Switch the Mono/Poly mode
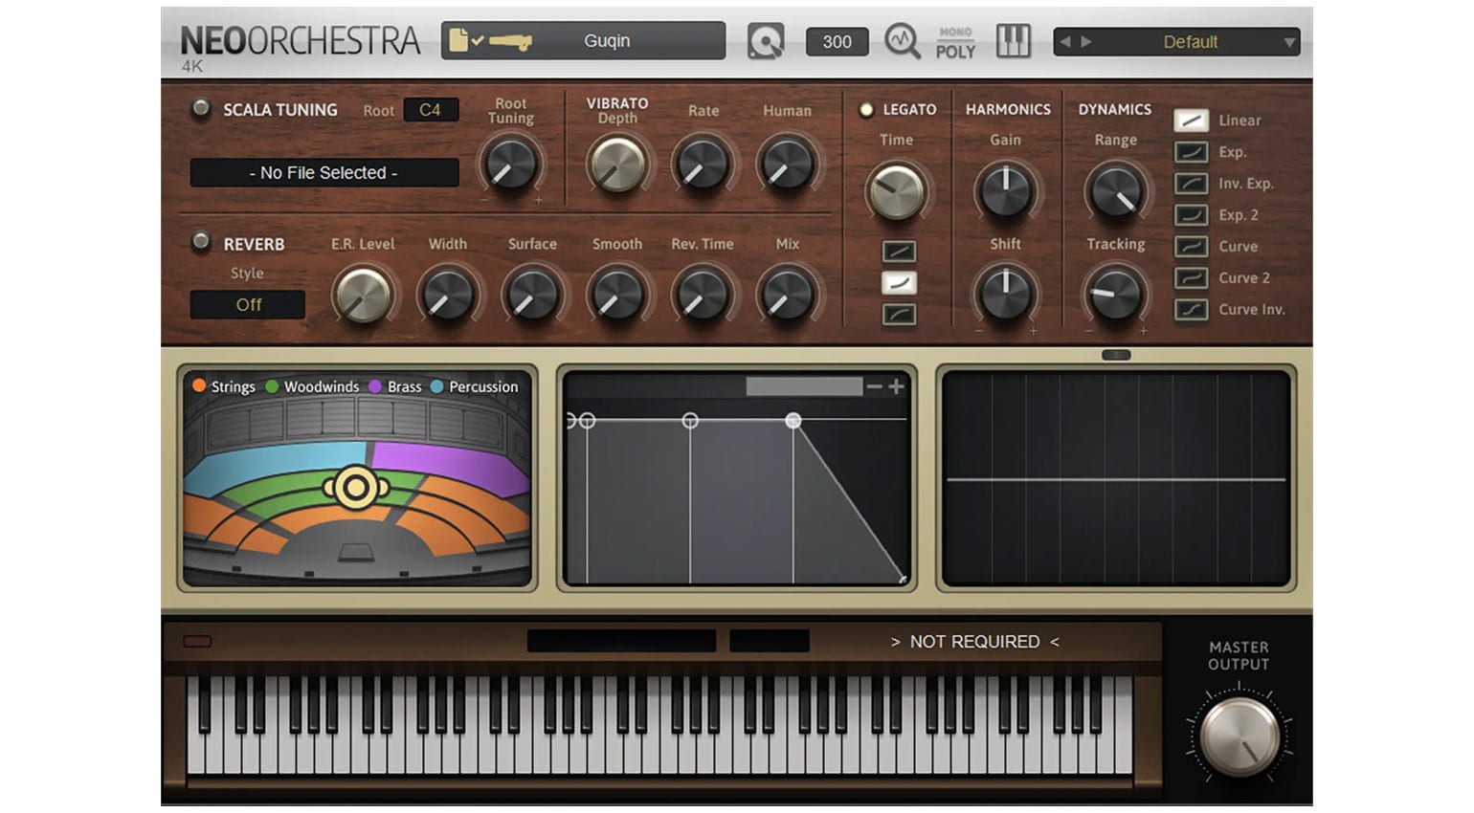Screen dimensions: 1474x813 click(x=955, y=42)
